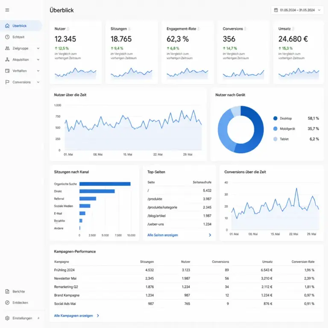Click the Desktop legend color dot
Screen dimensions: 328x328
(275, 118)
